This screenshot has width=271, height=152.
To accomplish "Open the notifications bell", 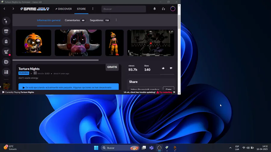I will [x=154, y=9].
